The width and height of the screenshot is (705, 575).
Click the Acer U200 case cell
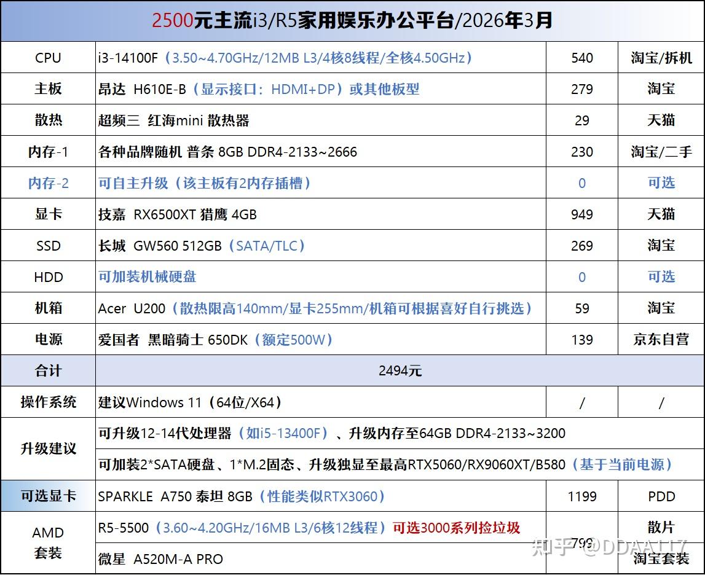tap(321, 308)
